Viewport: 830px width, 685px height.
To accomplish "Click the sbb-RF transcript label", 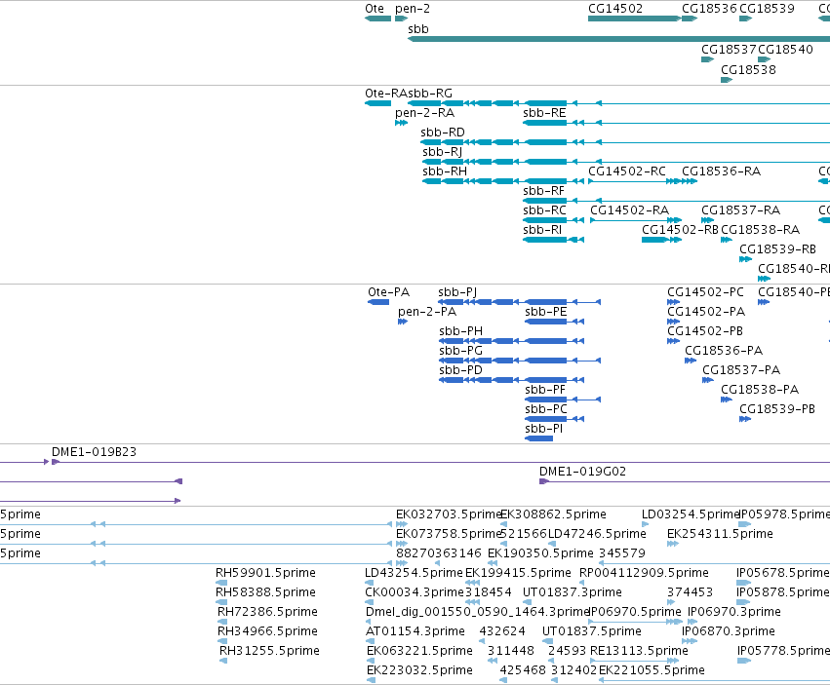I will pyautogui.click(x=543, y=191).
